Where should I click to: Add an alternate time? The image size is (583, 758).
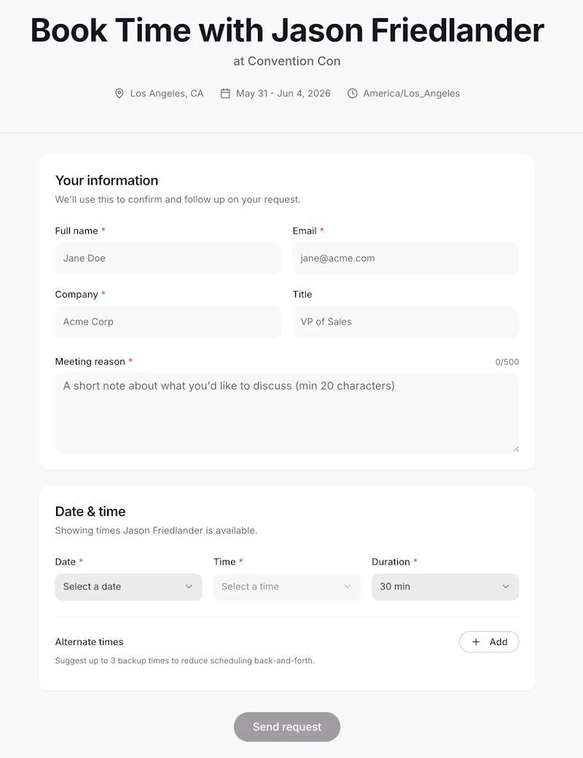pyautogui.click(x=489, y=641)
